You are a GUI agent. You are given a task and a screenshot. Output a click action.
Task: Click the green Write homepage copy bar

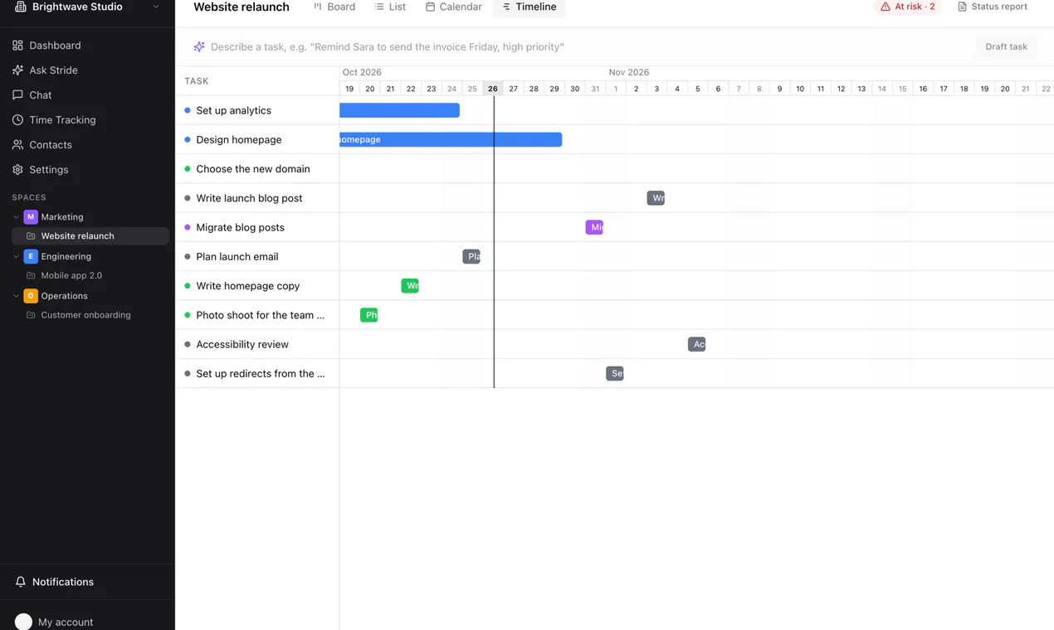pyautogui.click(x=410, y=286)
